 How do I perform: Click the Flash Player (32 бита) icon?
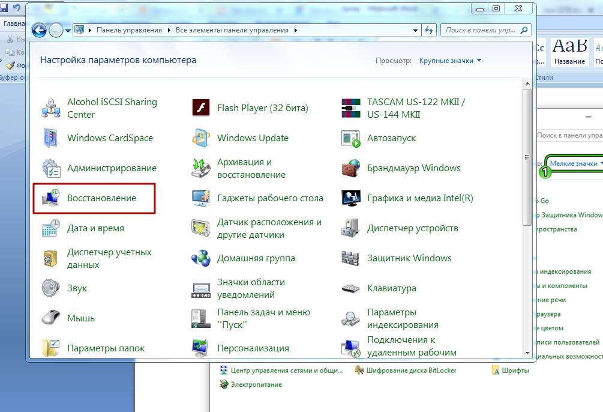tap(201, 108)
